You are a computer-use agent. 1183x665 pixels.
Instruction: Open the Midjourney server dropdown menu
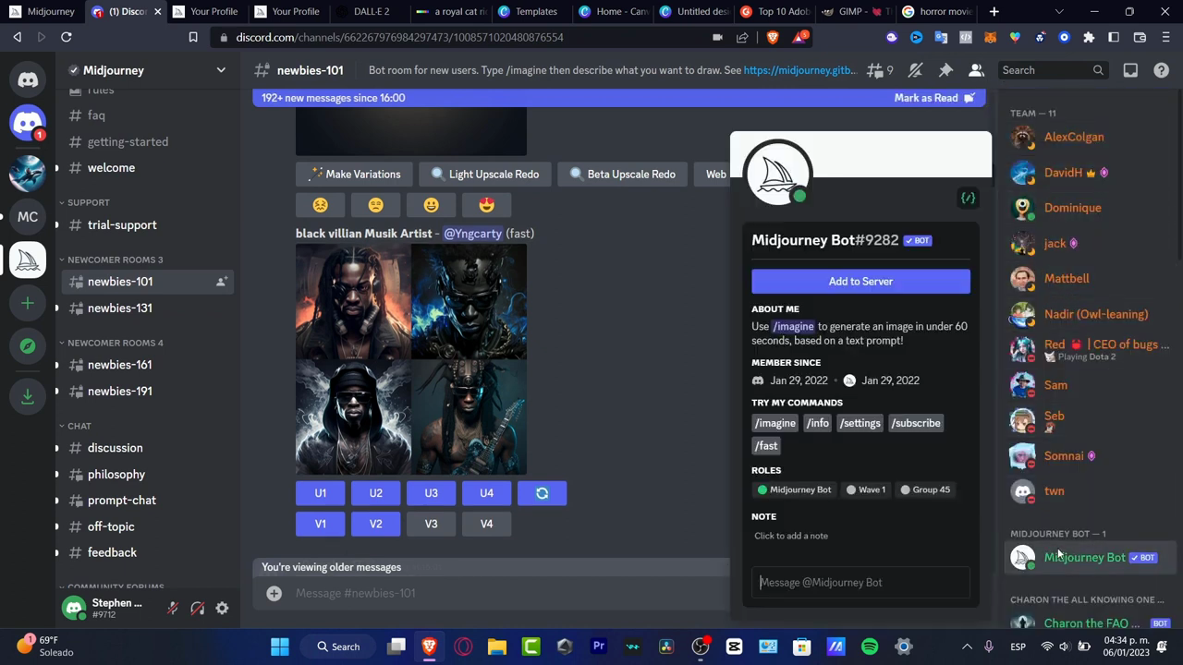221,70
